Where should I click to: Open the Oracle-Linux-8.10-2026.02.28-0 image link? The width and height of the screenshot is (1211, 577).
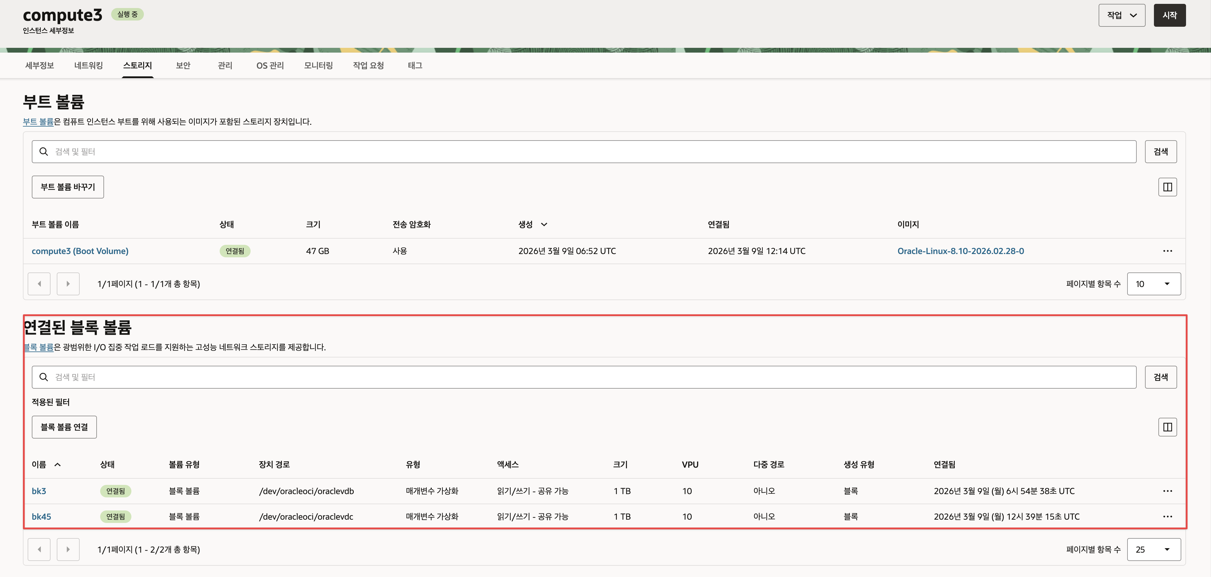[x=960, y=251]
